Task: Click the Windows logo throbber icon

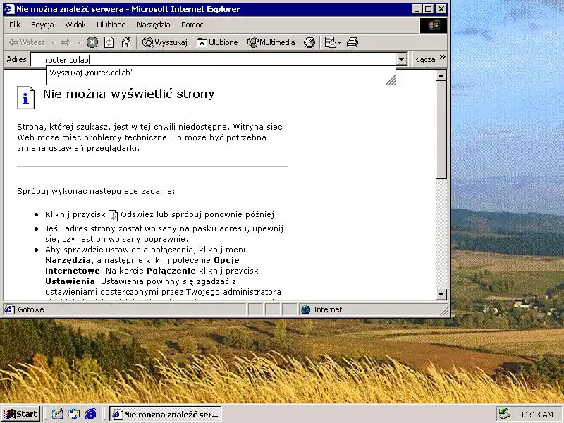Action: pos(434,25)
